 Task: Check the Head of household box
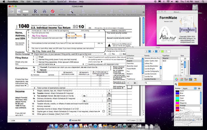click(x=86, y=57)
